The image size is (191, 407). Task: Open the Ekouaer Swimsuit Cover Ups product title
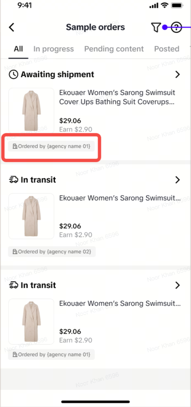[117, 97]
